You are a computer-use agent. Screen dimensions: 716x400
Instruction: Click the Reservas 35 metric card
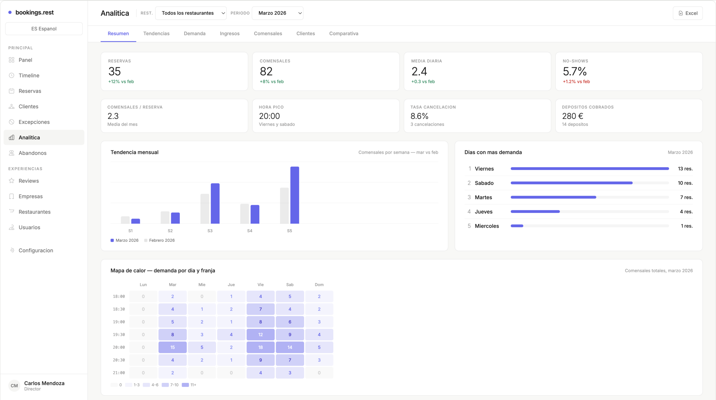point(174,71)
